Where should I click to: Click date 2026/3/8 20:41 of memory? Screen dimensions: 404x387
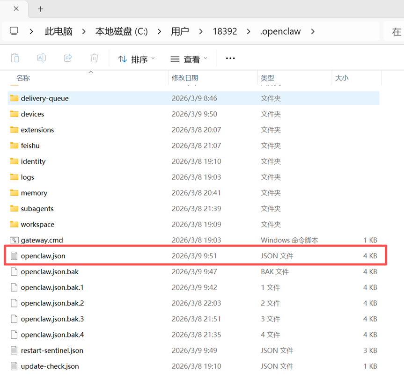tap(196, 193)
